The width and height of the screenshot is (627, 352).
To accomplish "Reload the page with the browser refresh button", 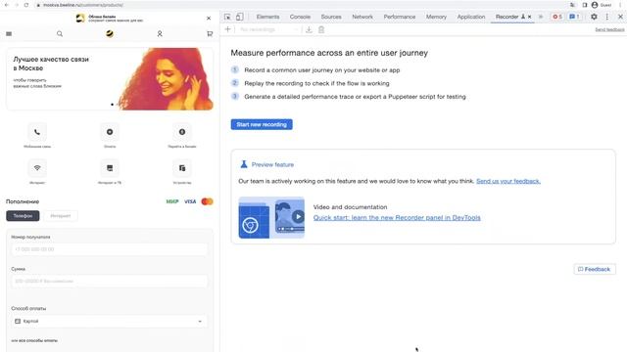I will click(26, 5).
